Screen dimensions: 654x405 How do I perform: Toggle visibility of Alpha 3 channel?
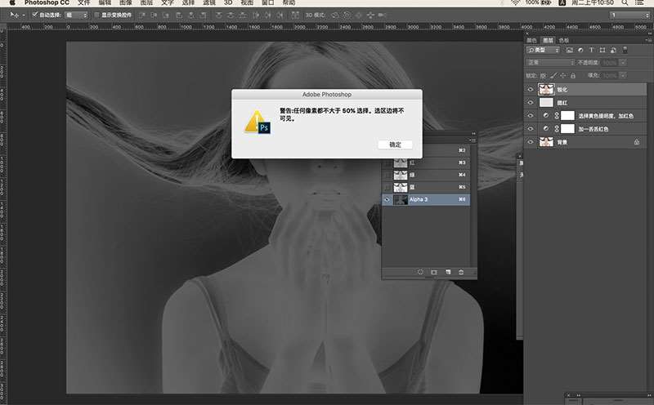pyautogui.click(x=387, y=199)
